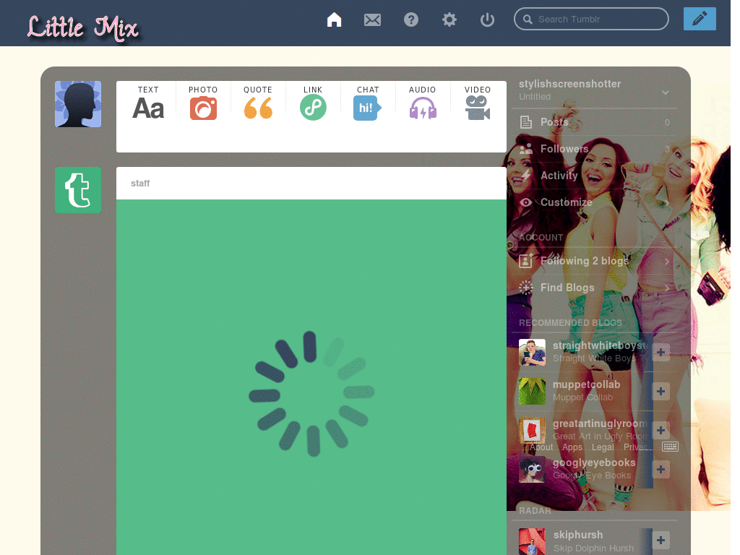Open Following 2 blogs

pyautogui.click(x=595, y=261)
